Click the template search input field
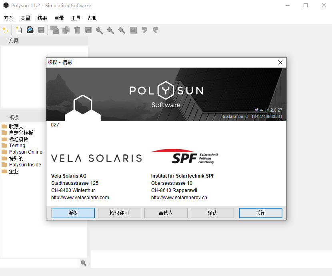Image resolution: width=332 pixels, height=276 pixels. point(40,263)
